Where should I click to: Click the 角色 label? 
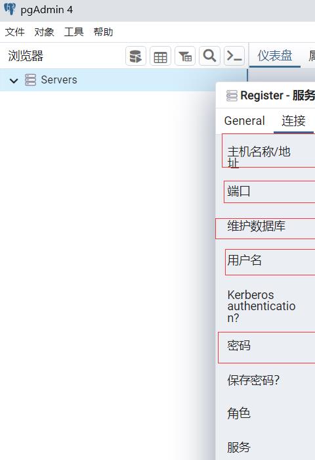coord(238,413)
